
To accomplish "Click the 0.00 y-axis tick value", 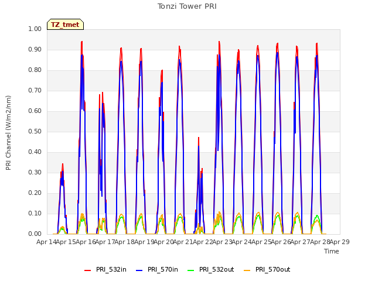I will point(35,234).
